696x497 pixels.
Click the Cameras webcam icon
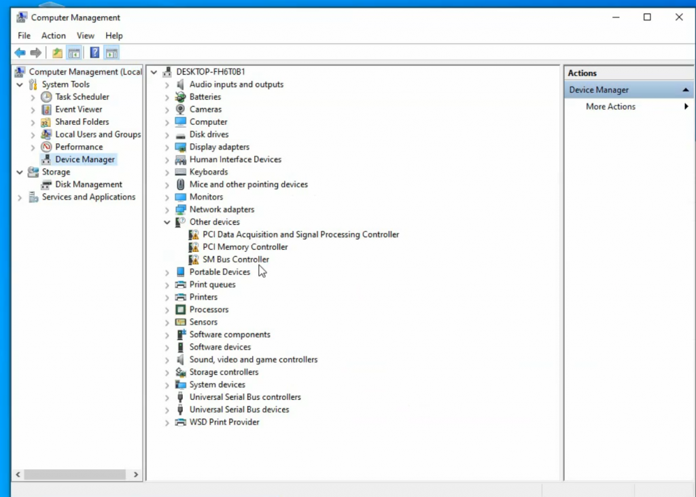(x=180, y=109)
